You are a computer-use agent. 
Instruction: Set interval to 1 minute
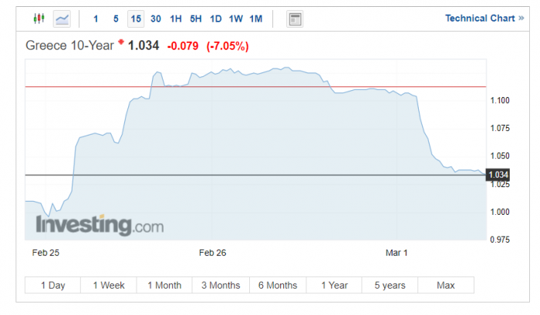(96, 18)
